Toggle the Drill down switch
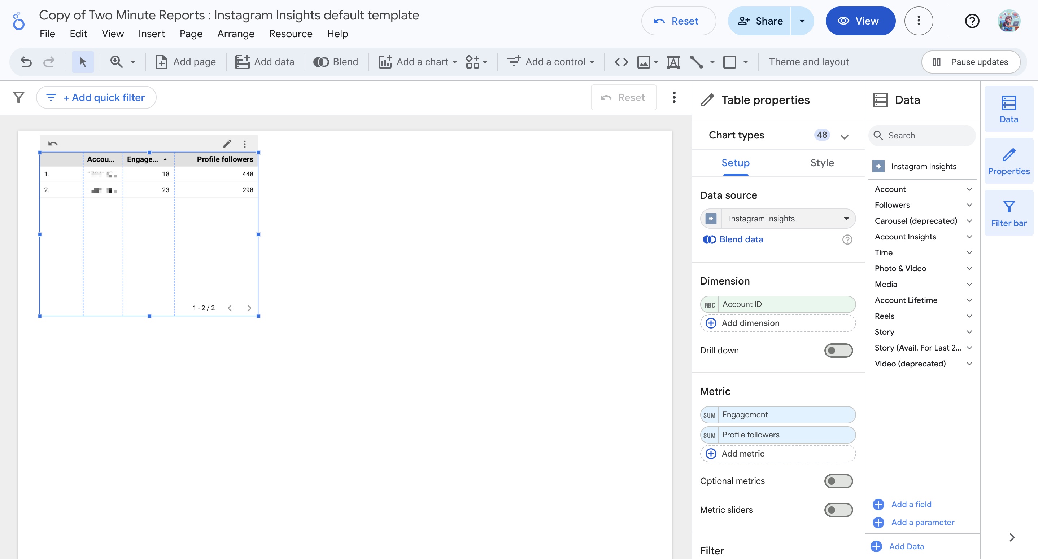Image resolution: width=1038 pixels, height=559 pixels. (x=838, y=351)
